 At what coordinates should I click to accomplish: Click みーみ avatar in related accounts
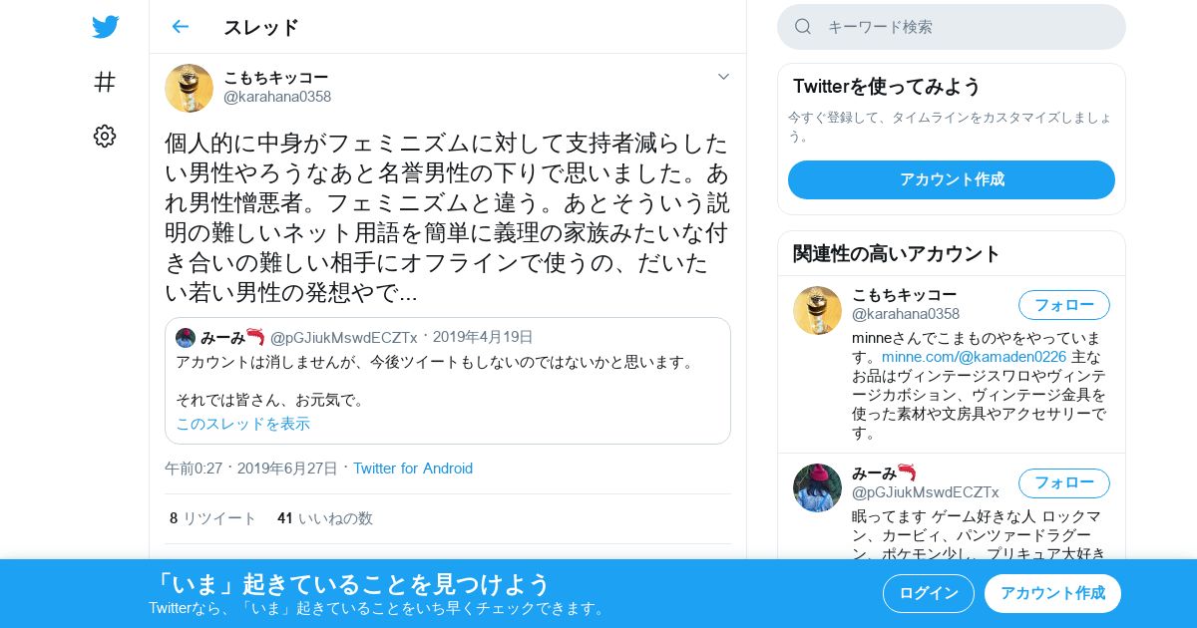[817, 487]
